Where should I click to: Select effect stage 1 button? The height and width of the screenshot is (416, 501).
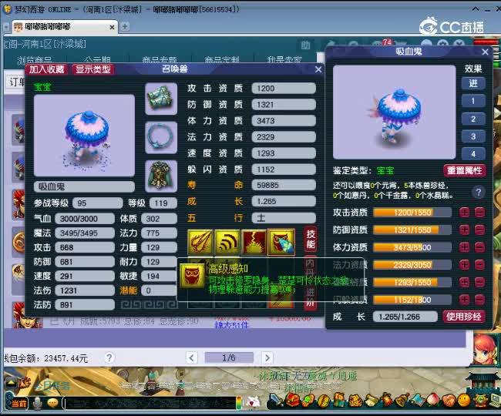pos(473,101)
